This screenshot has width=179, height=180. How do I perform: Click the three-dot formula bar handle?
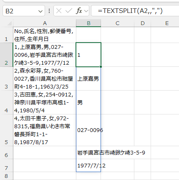tap(49, 11)
